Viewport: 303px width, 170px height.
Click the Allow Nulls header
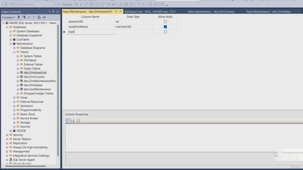(165, 17)
